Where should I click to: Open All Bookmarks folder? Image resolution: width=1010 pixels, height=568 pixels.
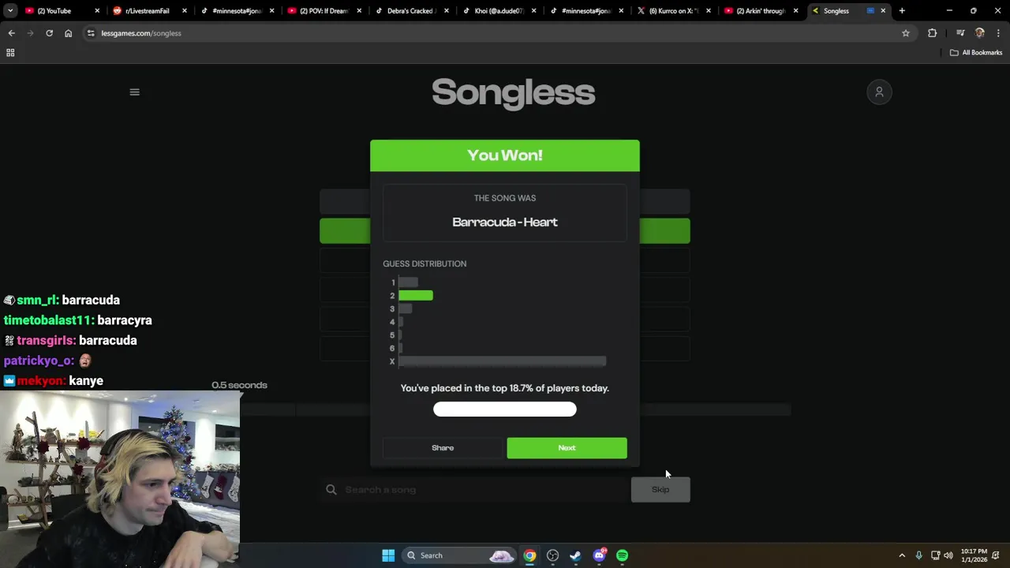(976, 53)
